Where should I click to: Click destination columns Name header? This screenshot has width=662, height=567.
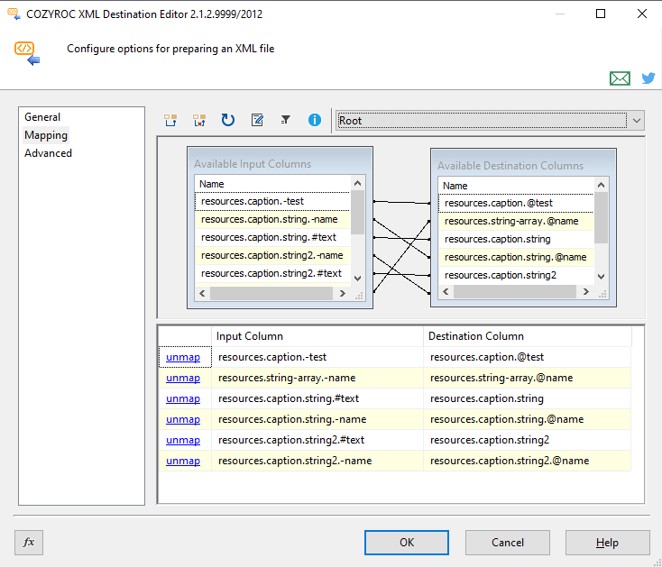tap(516, 186)
